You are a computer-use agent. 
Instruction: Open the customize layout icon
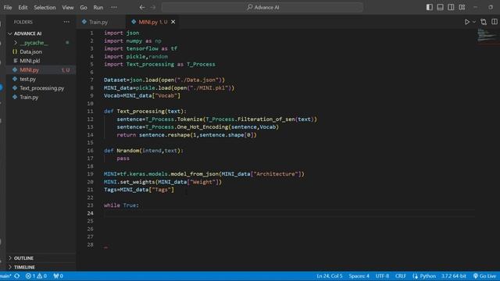(x=462, y=7)
